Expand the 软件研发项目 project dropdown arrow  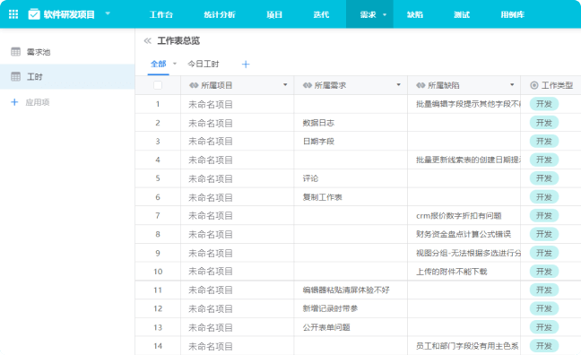point(108,13)
